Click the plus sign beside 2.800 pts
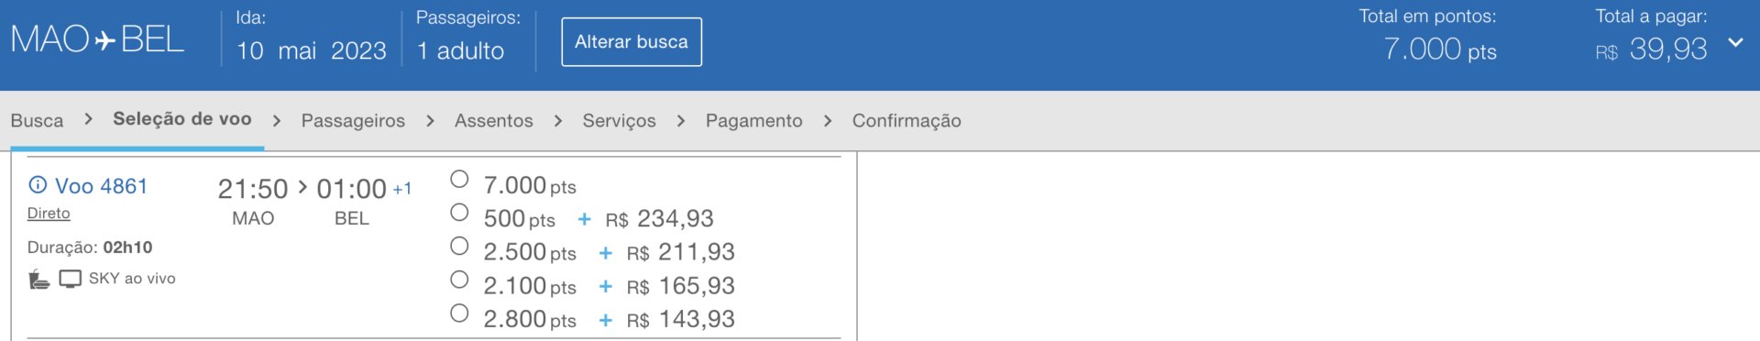 click(605, 320)
